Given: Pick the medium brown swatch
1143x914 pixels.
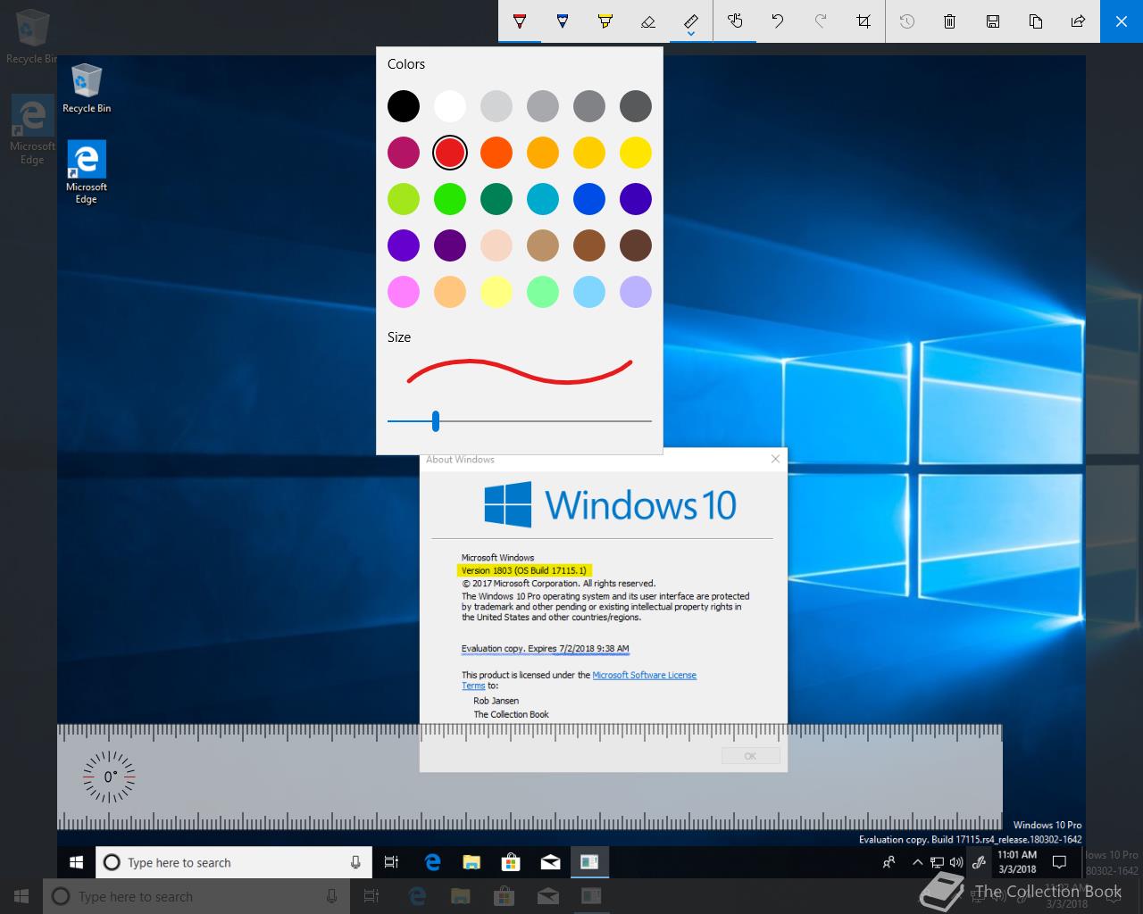Looking at the screenshot, I should (x=589, y=245).
